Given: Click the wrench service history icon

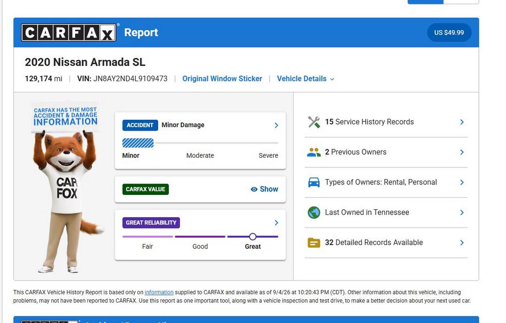Looking at the screenshot, I should (x=314, y=122).
